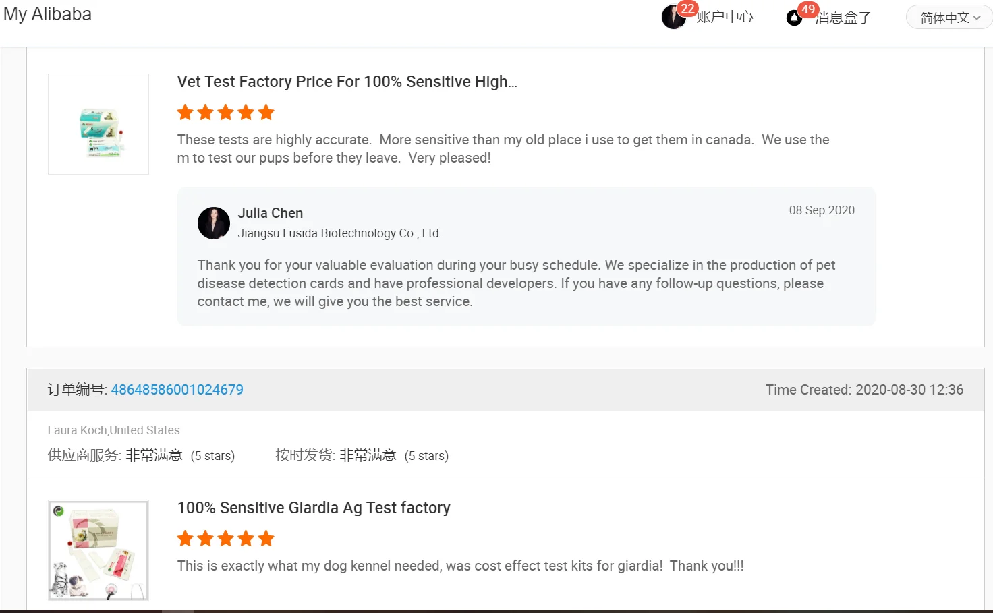
Task: Click the notification bell icon
Action: coord(794,18)
